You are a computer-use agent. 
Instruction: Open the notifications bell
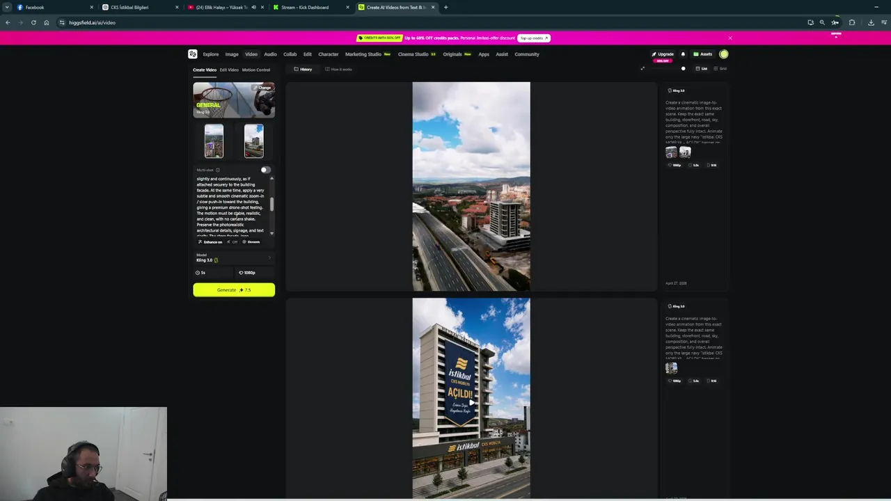coord(683,54)
